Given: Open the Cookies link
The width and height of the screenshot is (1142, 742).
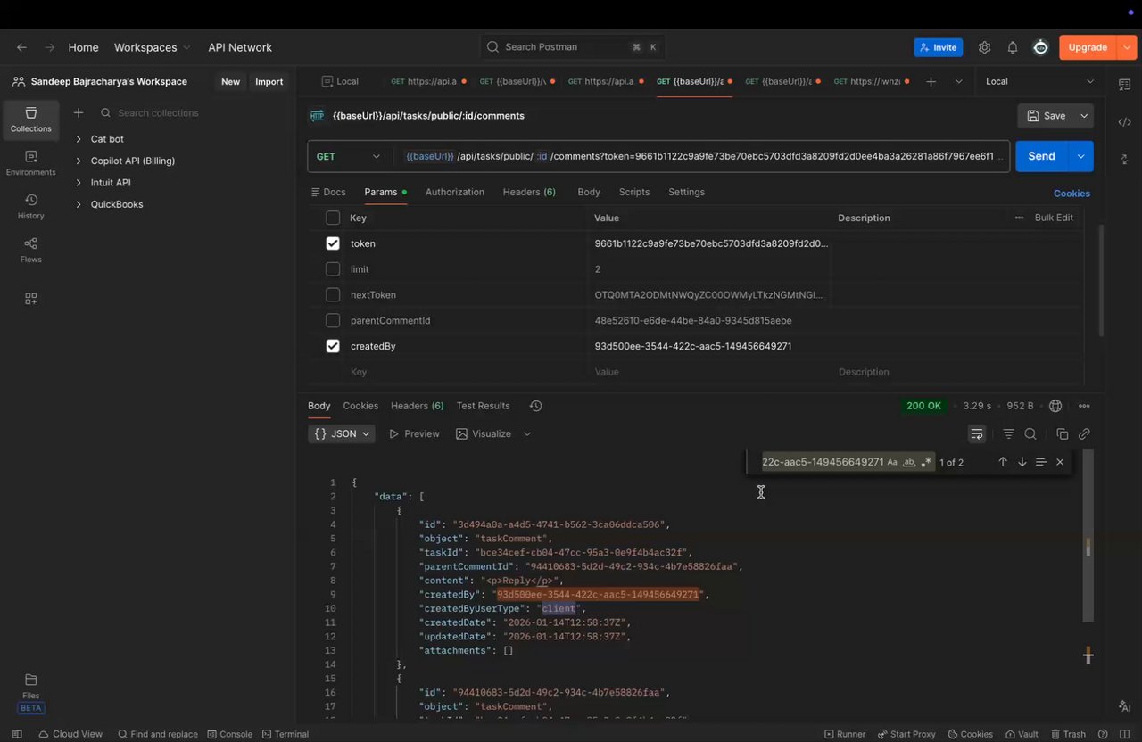Looking at the screenshot, I should pos(1071,194).
